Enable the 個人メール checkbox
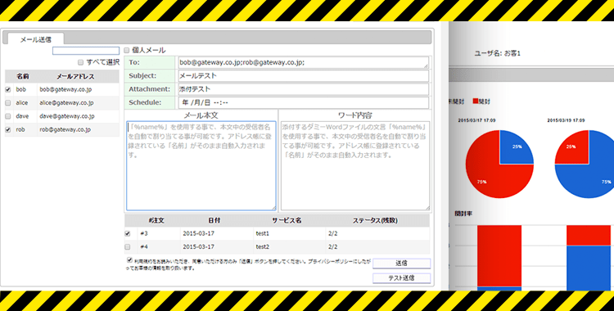 point(126,50)
